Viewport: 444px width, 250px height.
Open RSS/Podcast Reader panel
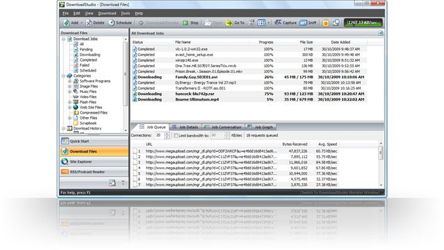tap(94, 172)
